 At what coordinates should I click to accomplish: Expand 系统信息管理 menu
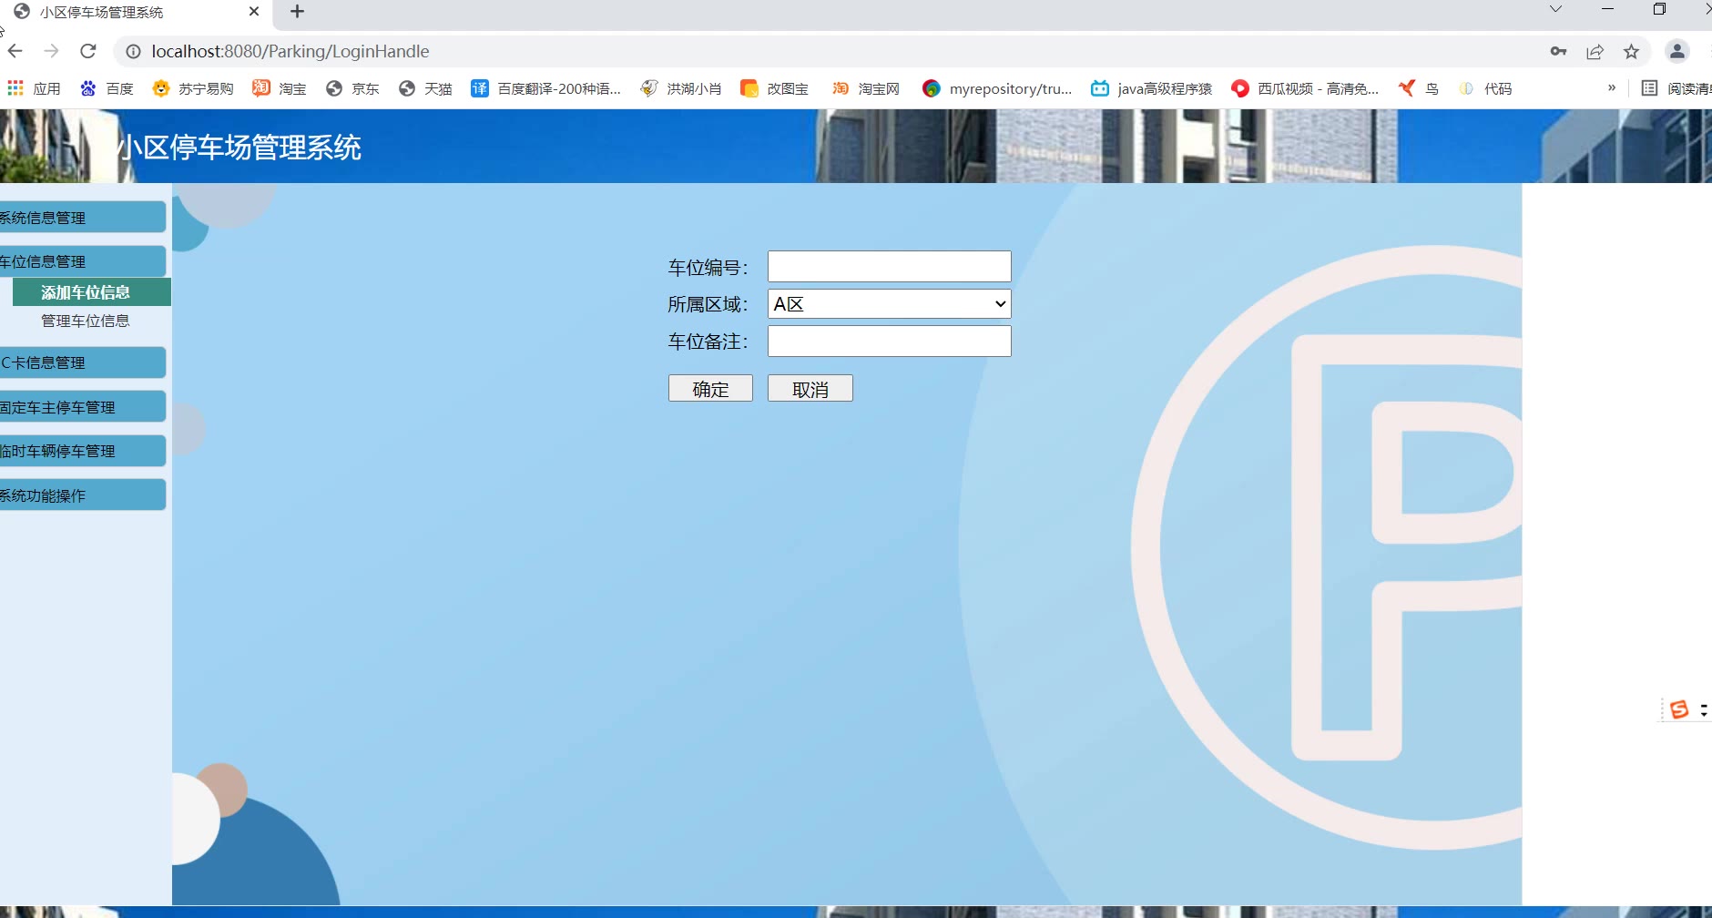[83, 218]
